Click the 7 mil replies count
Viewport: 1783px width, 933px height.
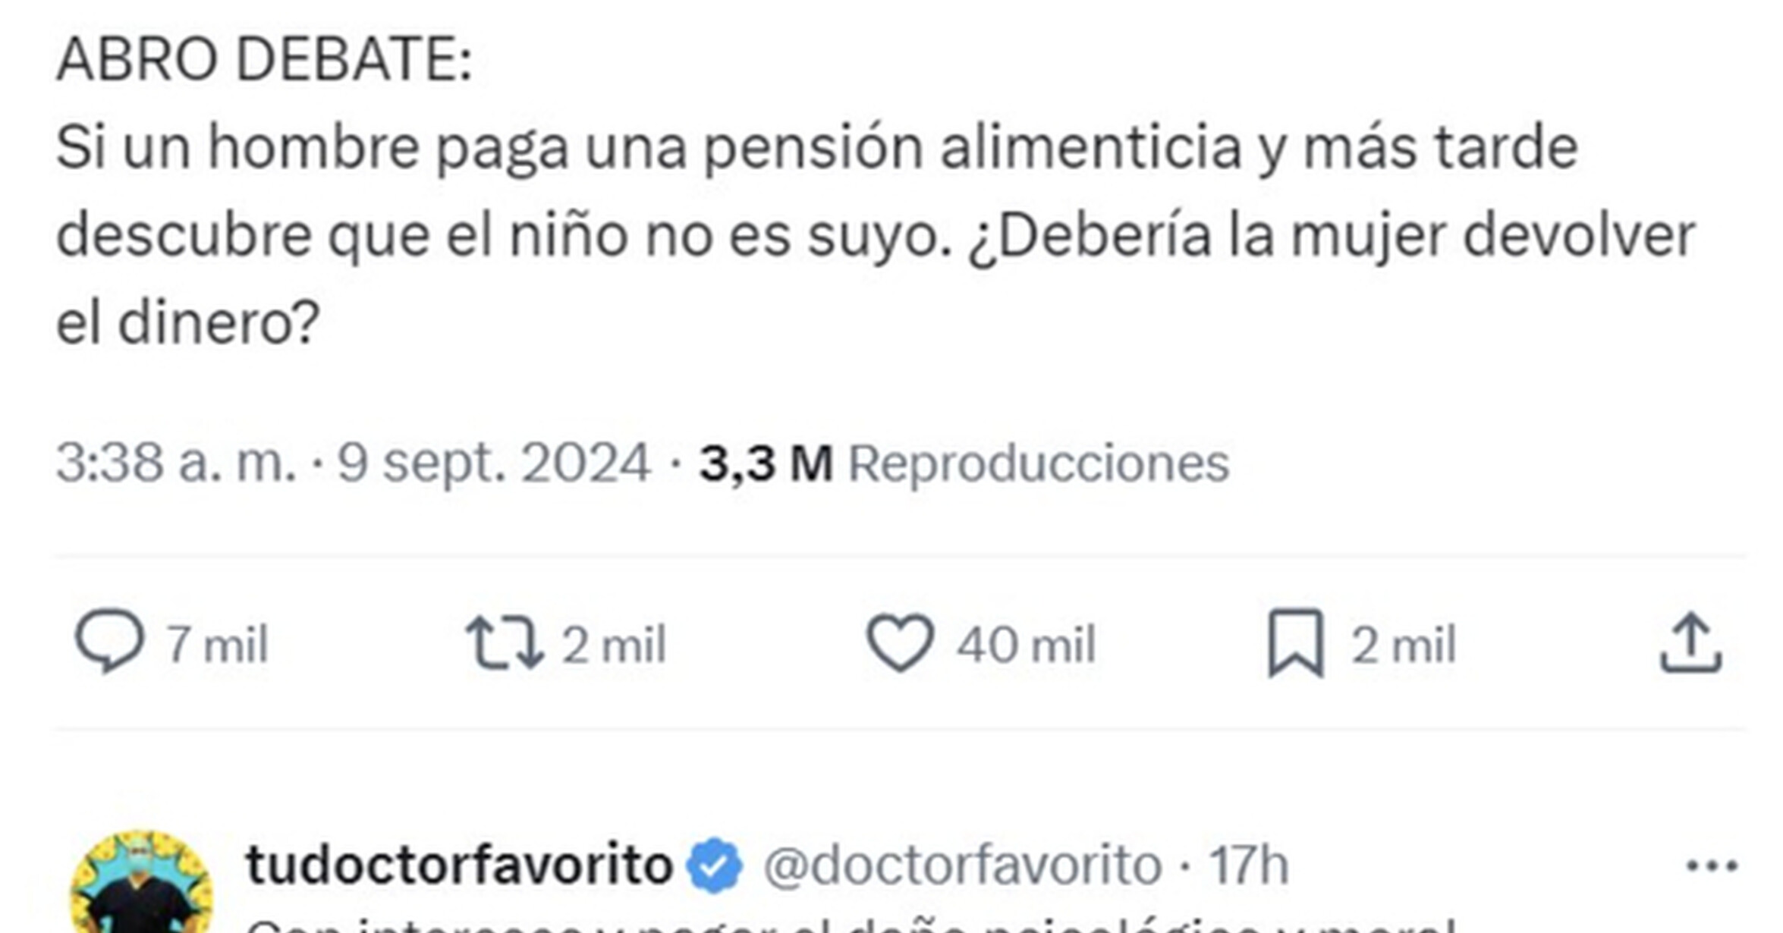[x=218, y=645]
